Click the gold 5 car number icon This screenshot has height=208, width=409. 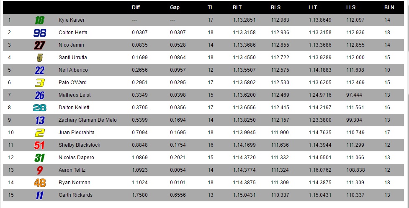tap(39, 58)
